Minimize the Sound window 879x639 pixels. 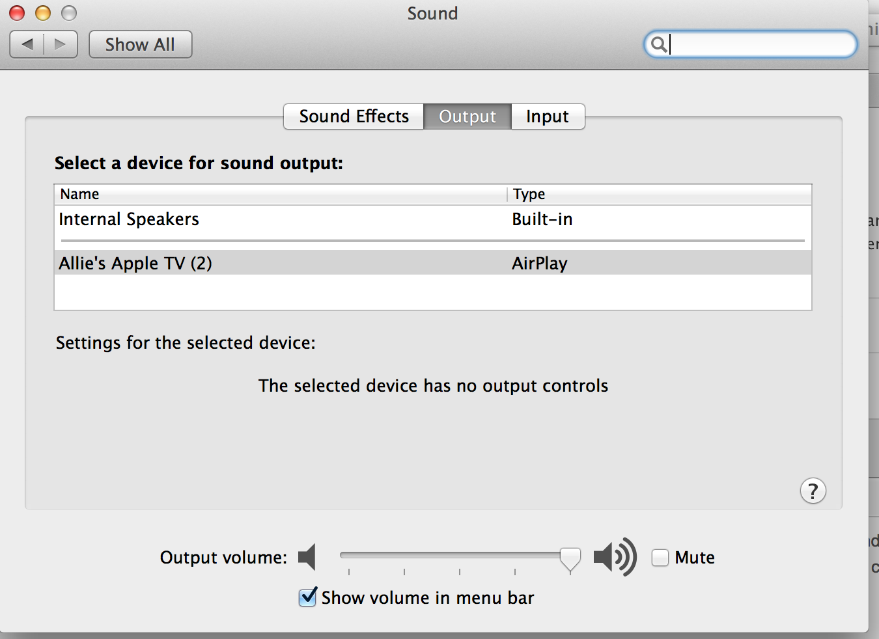click(x=43, y=13)
